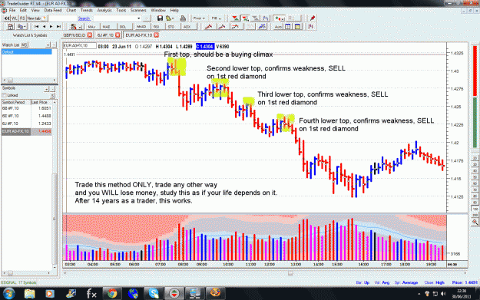Open the symbol search combo box dropdown
The width and height of the screenshot is (480, 300).
pos(139,18)
